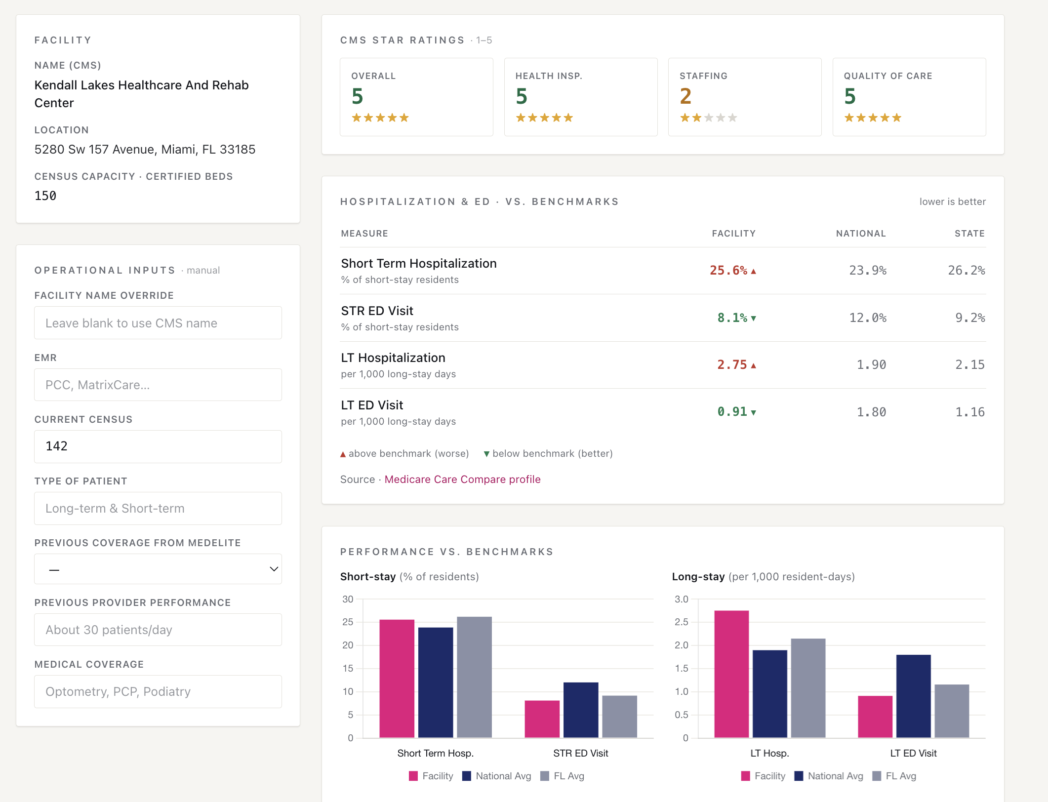Select the Quality of Care rating card

(909, 97)
